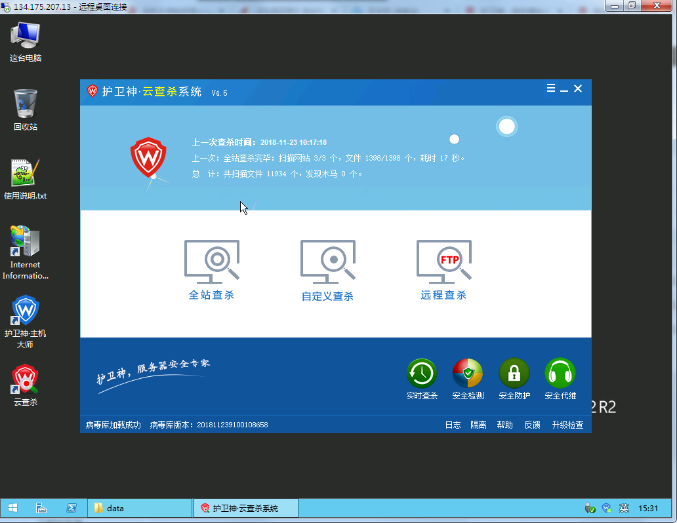The height and width of the screenshot is (523, 677).
Task: Click the 全站查杀完毕 last scan result line
Action: click(329, 158)
